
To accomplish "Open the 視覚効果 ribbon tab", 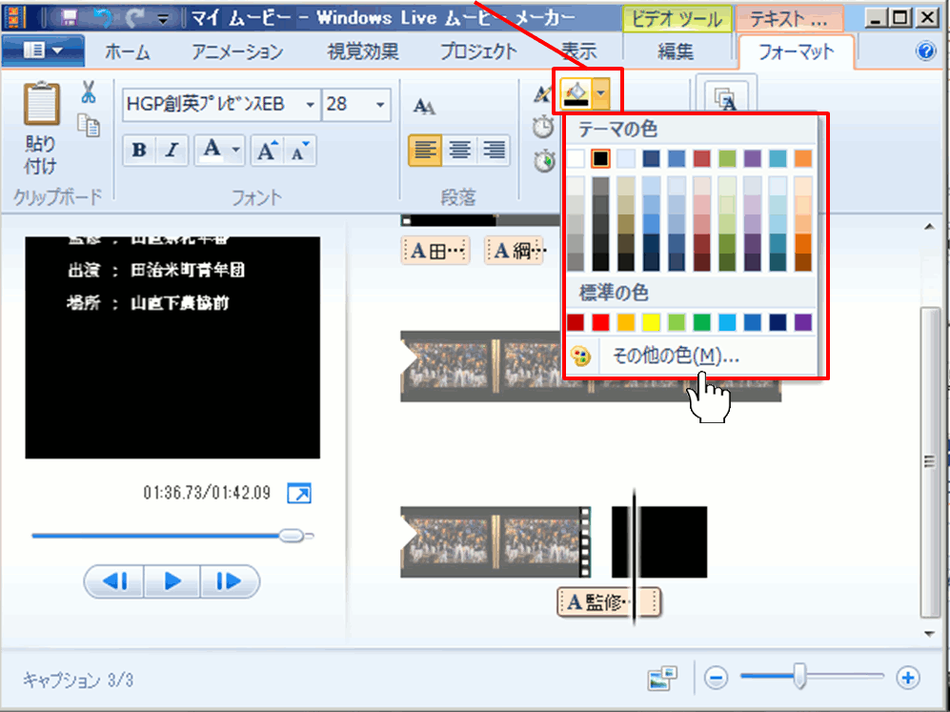I will (363, 52).
